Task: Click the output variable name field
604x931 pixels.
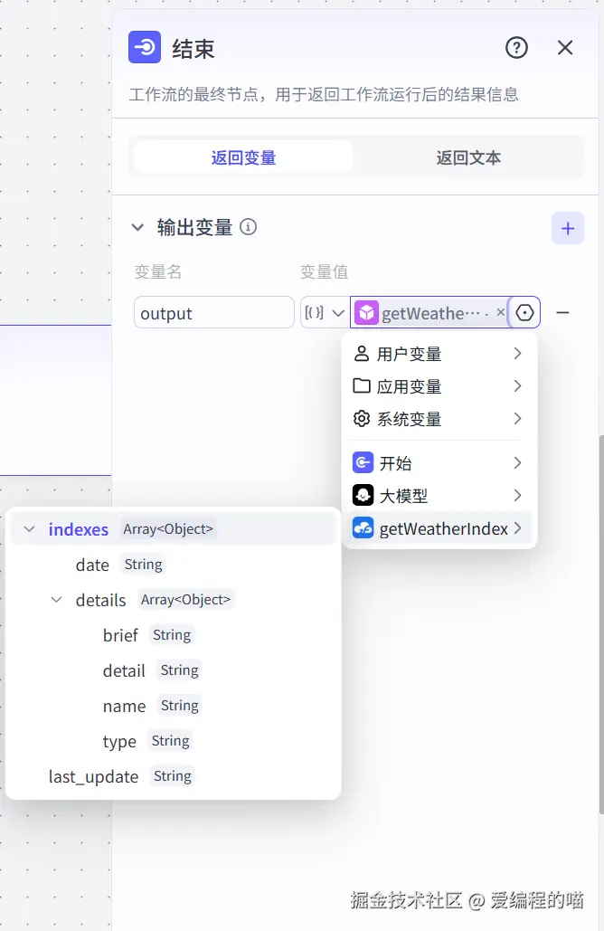Action: (213, 312)
